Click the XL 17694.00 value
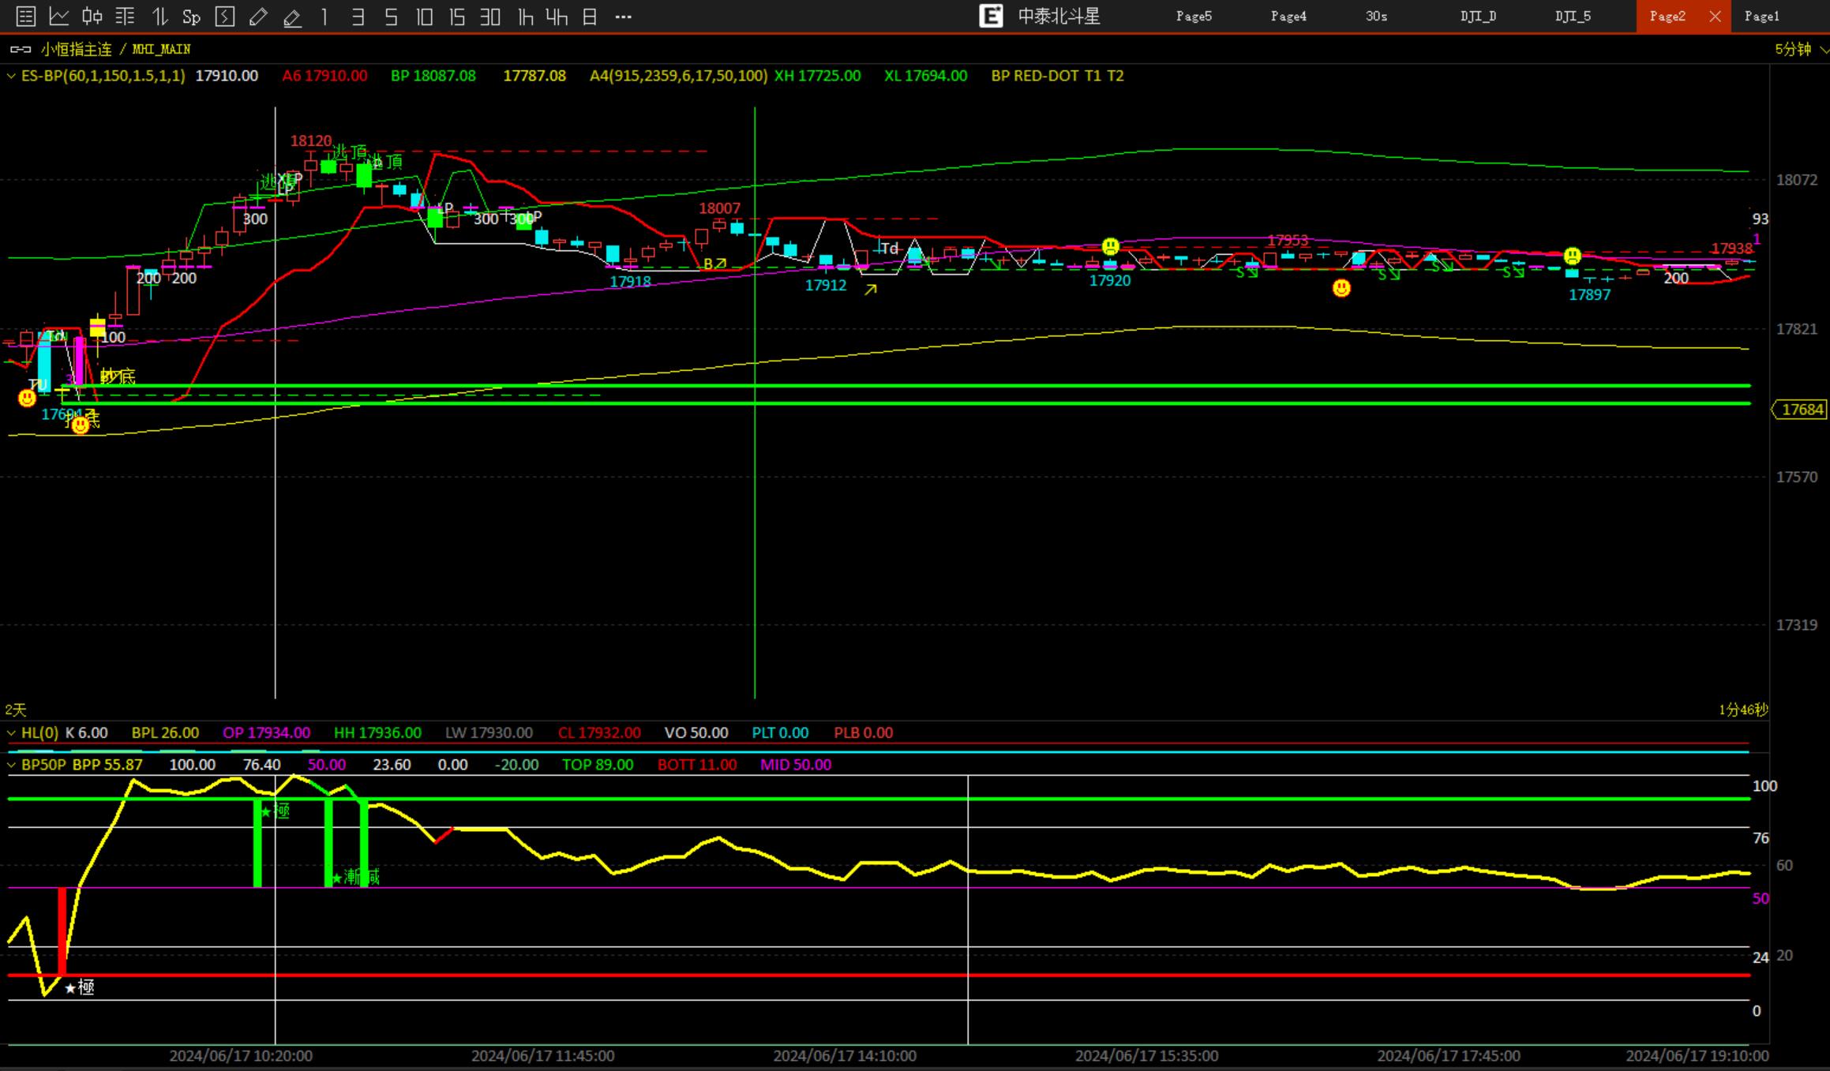The height and width of the screenshot is (1071, 1830). 925,76
